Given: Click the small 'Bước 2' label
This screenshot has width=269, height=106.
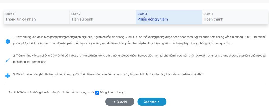Looking at the screenshot, I should tap(76, 14).
